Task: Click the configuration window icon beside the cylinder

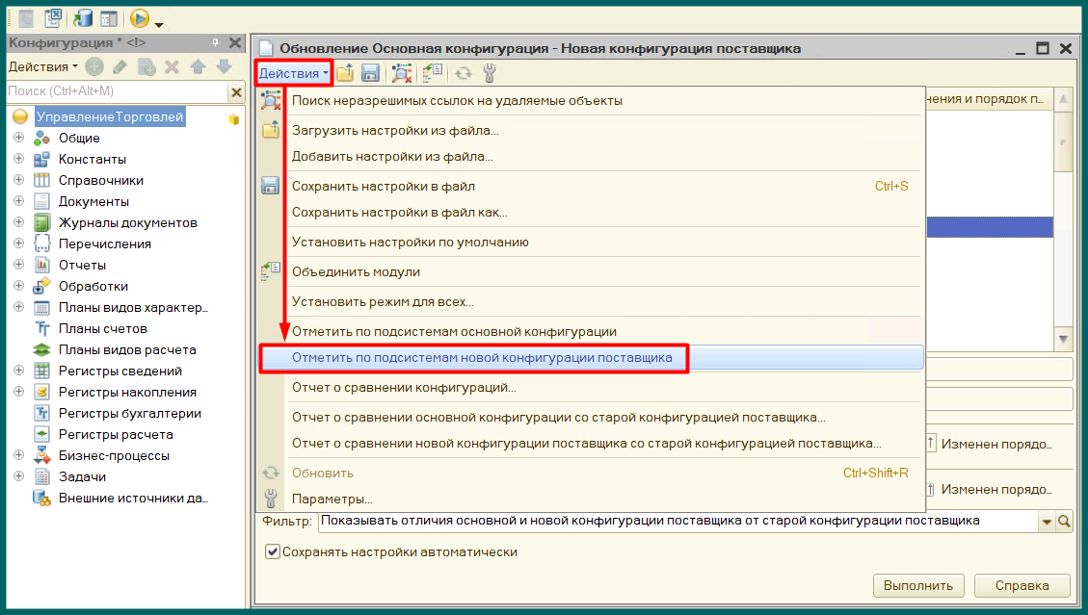Action: (x=109, y=18)
